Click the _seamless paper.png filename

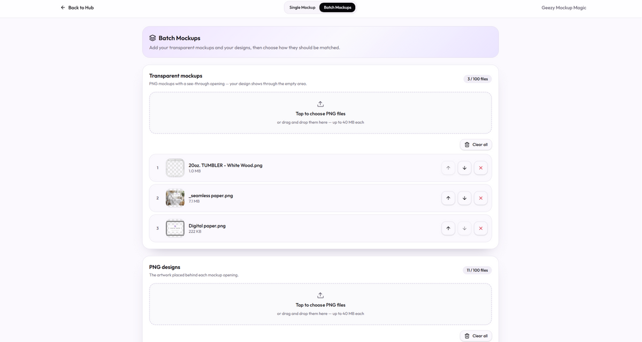pyautogui.click(x=211, y=196)
